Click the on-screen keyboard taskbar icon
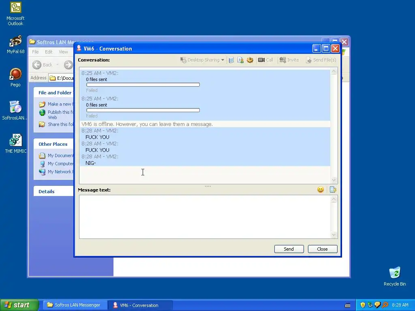The width and height of the screenshot is (415, 311). [348, 305]
